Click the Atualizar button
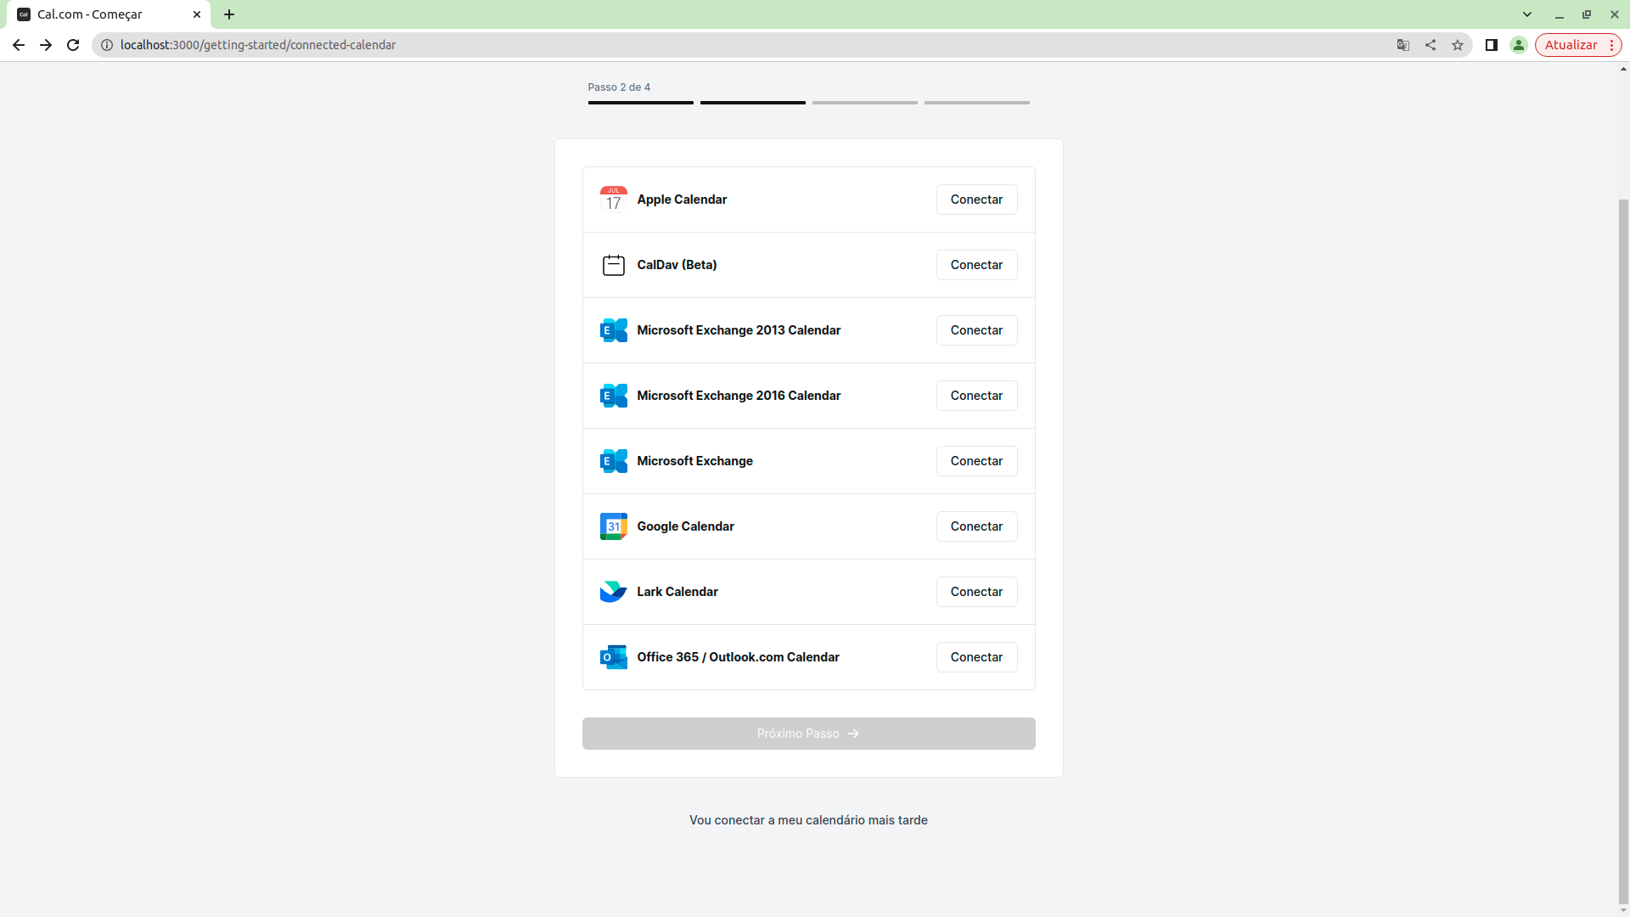This screenshot has height=917, width=1630. (1570, 45)
